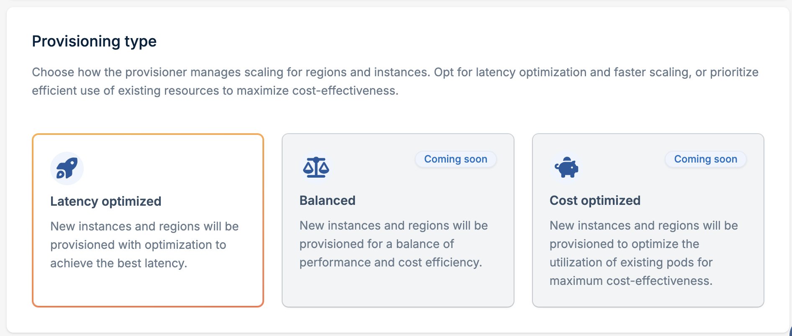This screenshot has height=336, width=792.
Task: Click the Latency optimized title
Action: coord(105,202)
